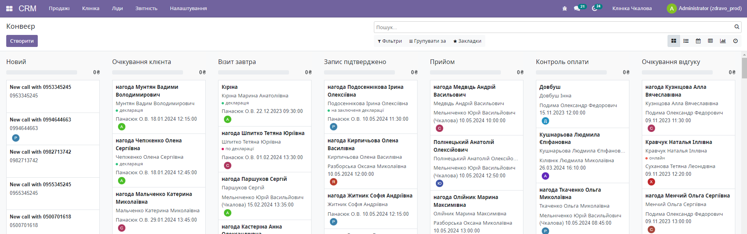Click the progress bar in Новий column
This screenshot has height=234, width=747.
[42, 73]
